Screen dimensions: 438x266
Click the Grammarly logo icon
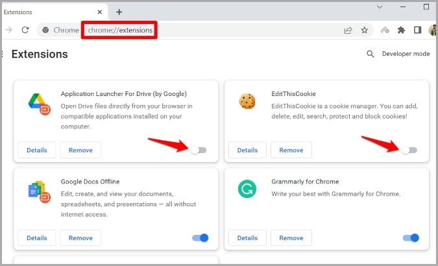(247, 189)
